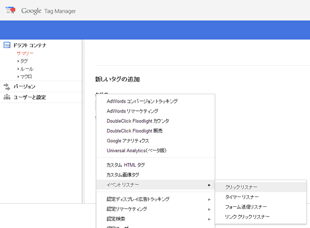Select DoubleClick Floodlight カウンタ tag type
The height and width of the screenshot is (228, 310).
(x=156, y=121)
